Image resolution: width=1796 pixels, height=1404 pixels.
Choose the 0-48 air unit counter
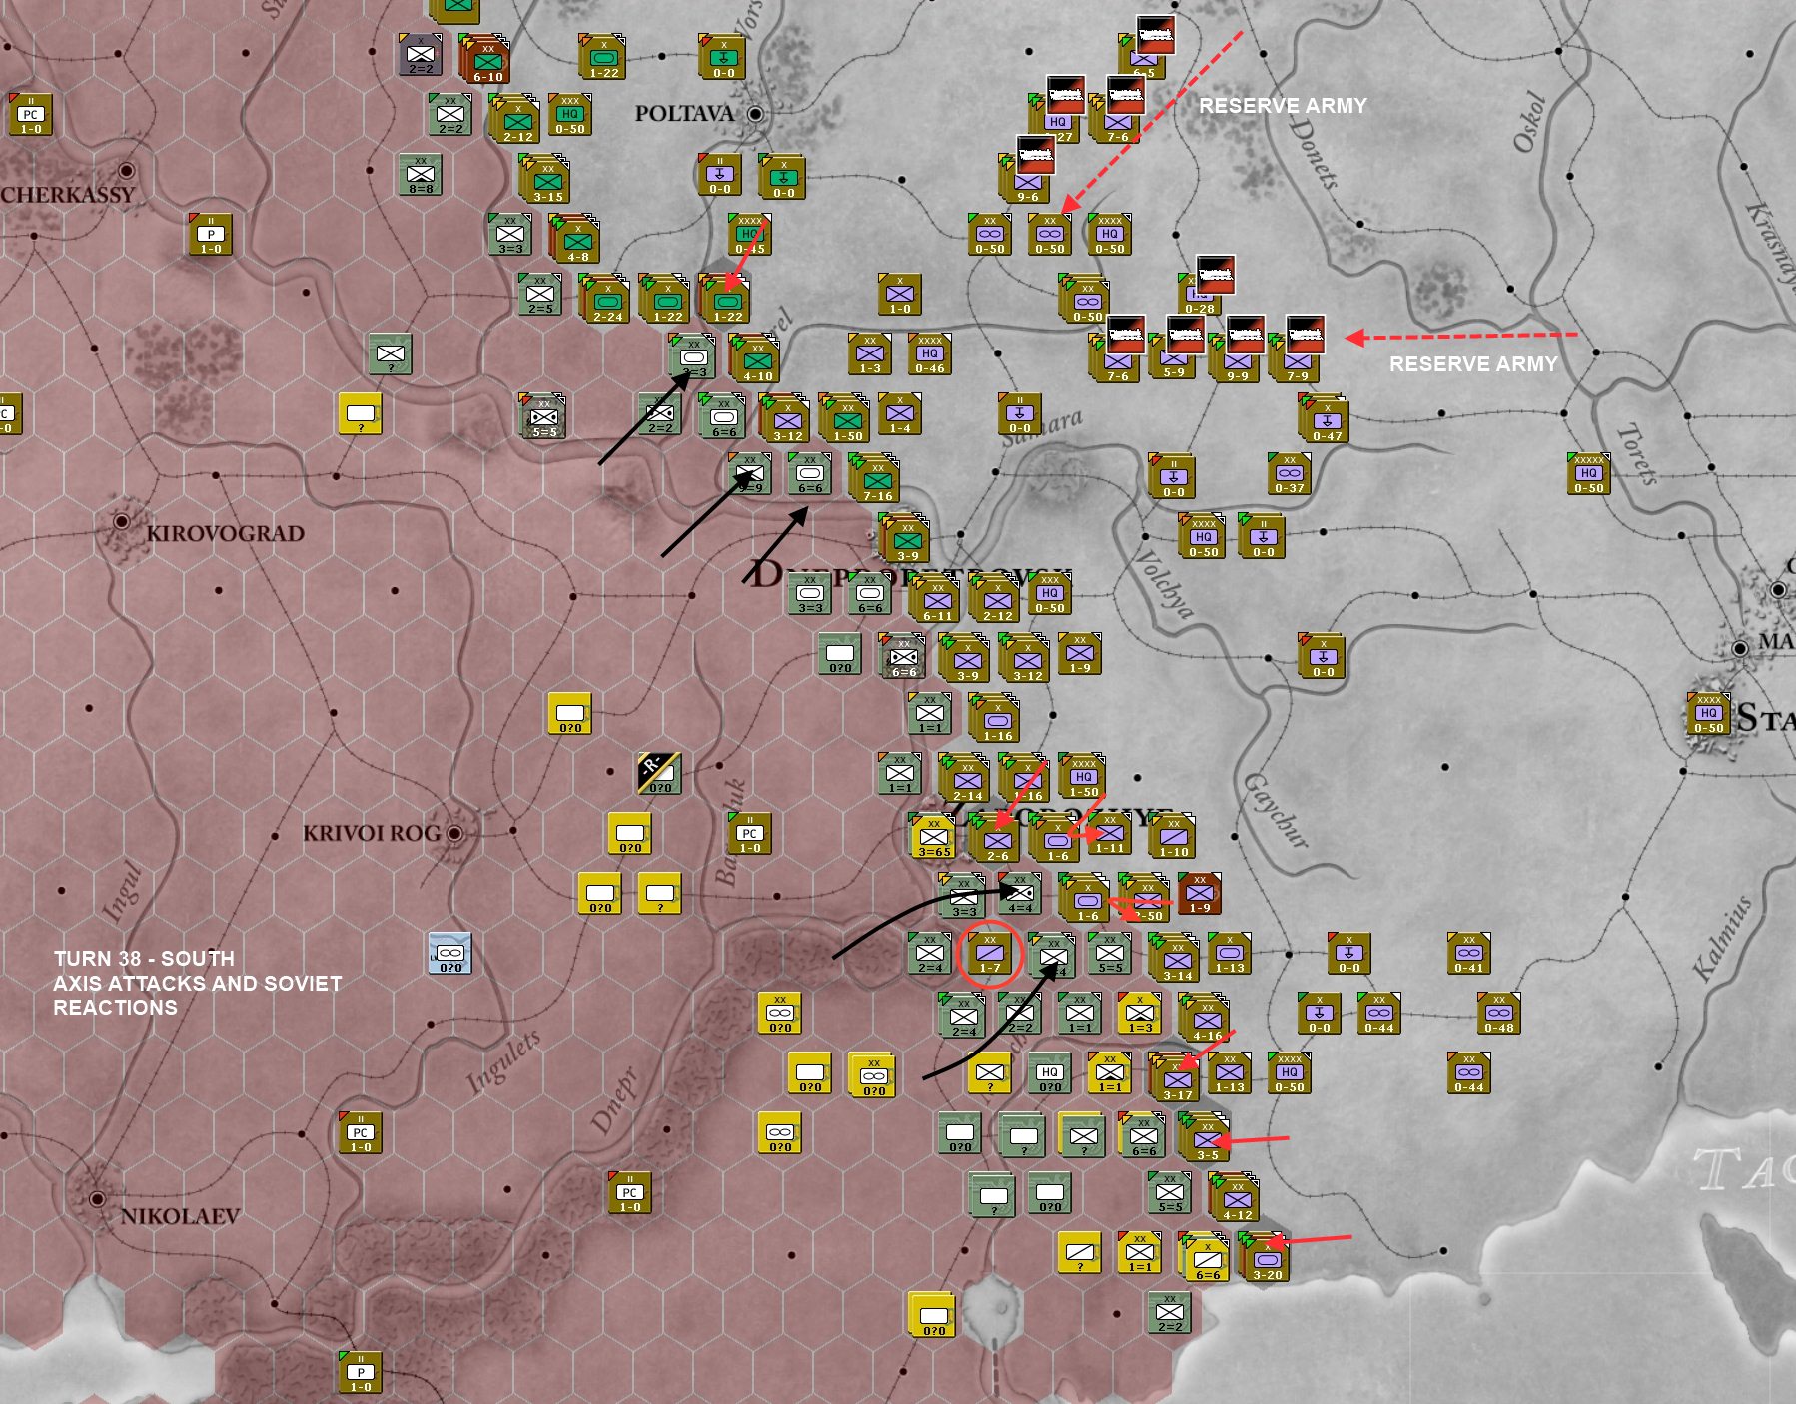1499,1014
